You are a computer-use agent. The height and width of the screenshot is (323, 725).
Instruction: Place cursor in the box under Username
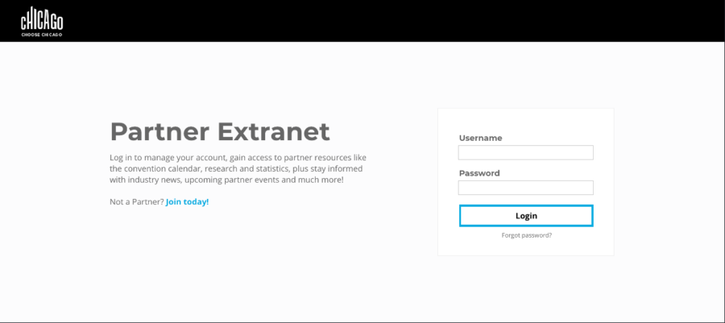(526, 152)
